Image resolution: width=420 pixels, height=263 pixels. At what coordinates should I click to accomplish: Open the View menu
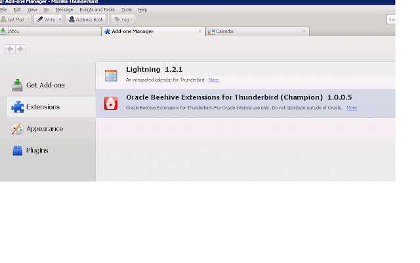(32, 10)
